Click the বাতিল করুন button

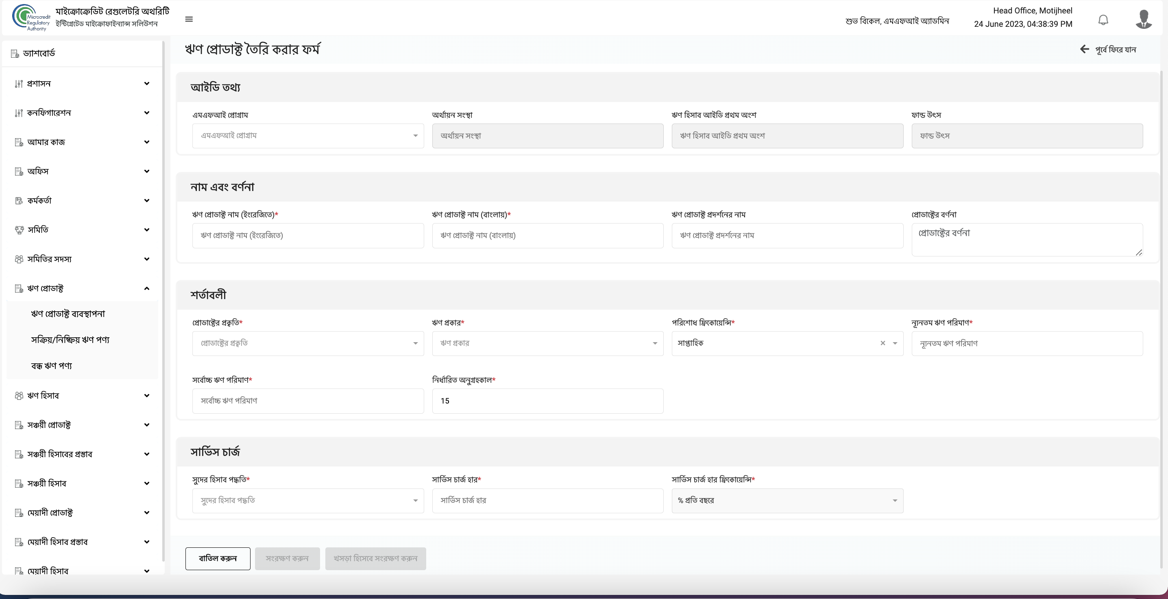(218, 558)
